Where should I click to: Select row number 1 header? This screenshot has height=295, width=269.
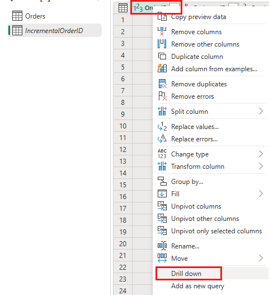coord(123,20)
